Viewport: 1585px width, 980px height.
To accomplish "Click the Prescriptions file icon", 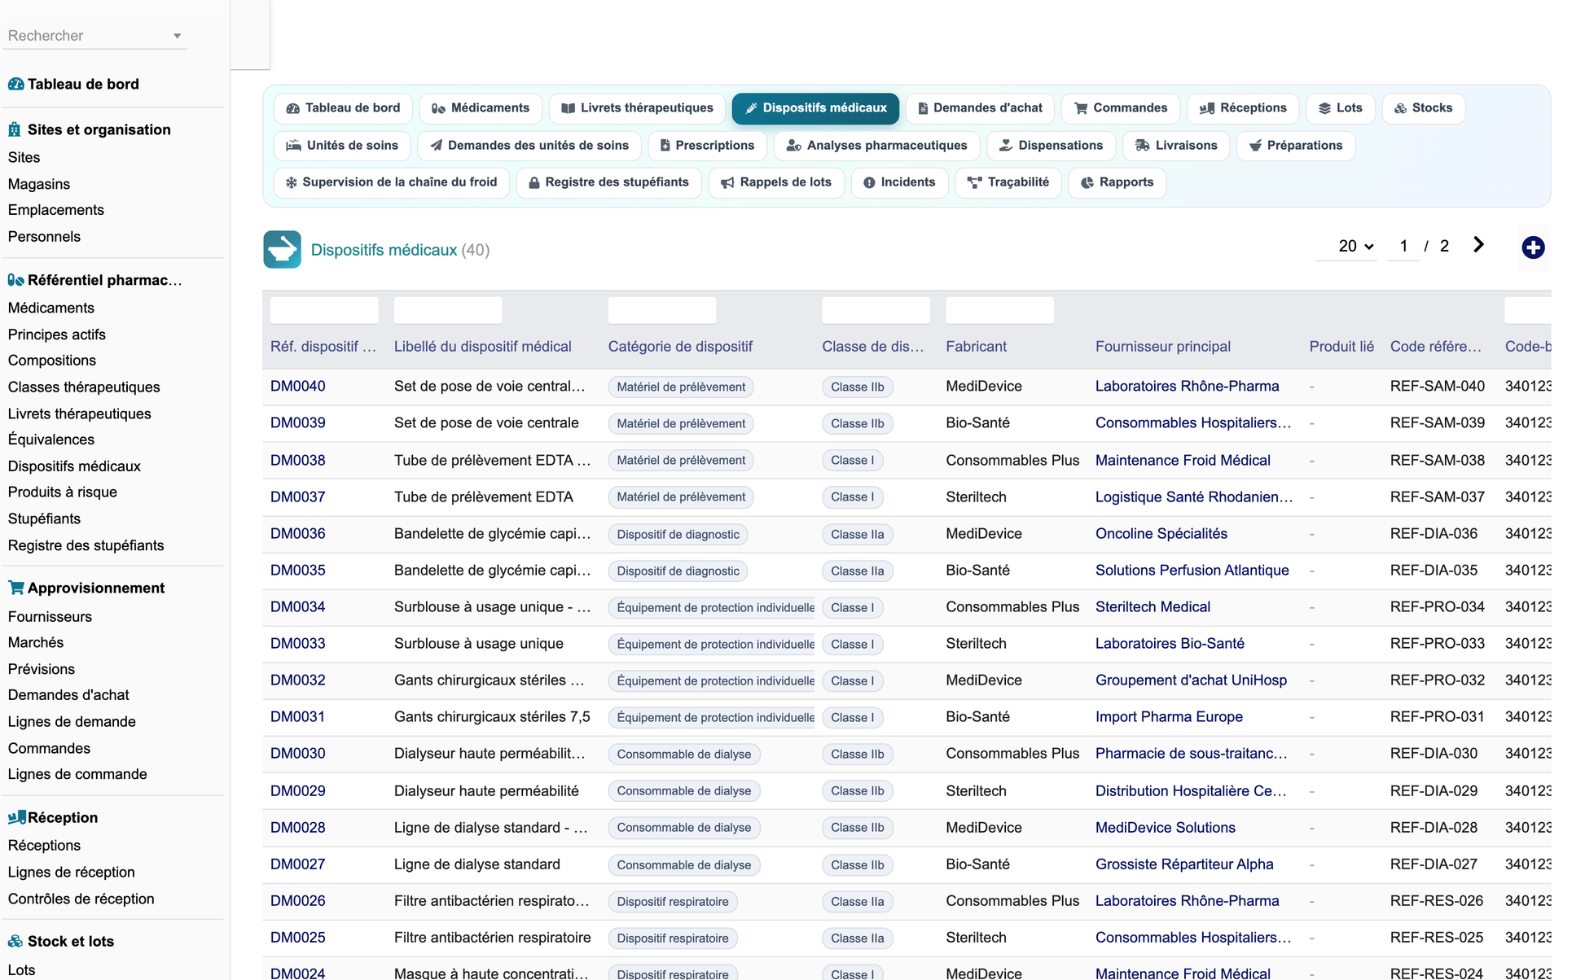I will pos(665,146).
